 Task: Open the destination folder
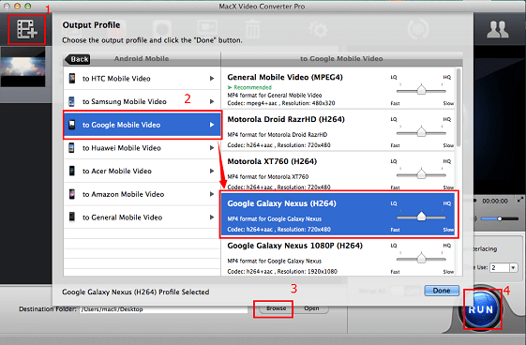pos(311,308)
